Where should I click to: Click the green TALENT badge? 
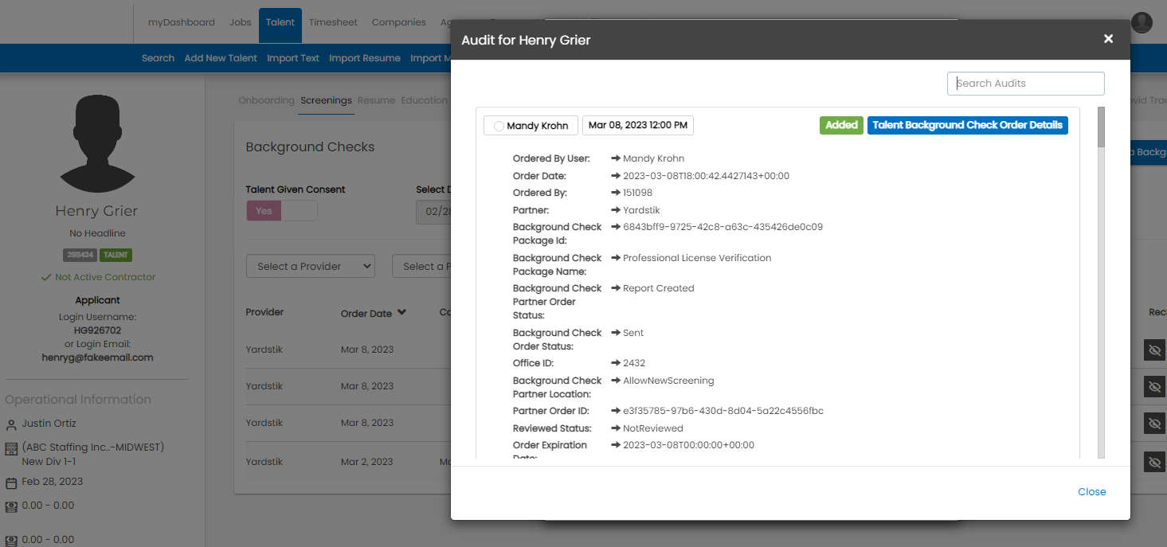tap(116, 255)
